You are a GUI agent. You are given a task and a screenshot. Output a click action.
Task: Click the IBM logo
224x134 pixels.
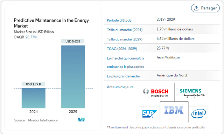[x=174, y=110]
